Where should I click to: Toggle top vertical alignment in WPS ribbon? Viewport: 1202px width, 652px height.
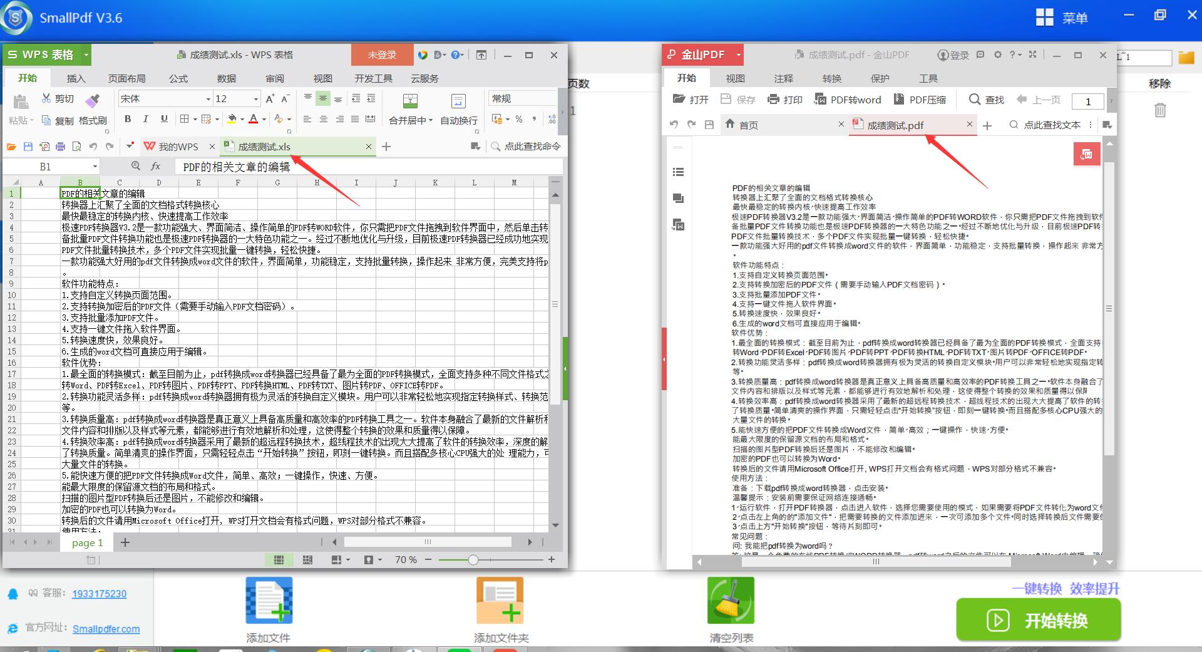tap(307, 98)
